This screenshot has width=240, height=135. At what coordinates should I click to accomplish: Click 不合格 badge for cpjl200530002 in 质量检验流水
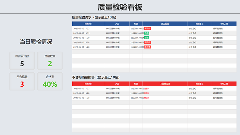147,47
